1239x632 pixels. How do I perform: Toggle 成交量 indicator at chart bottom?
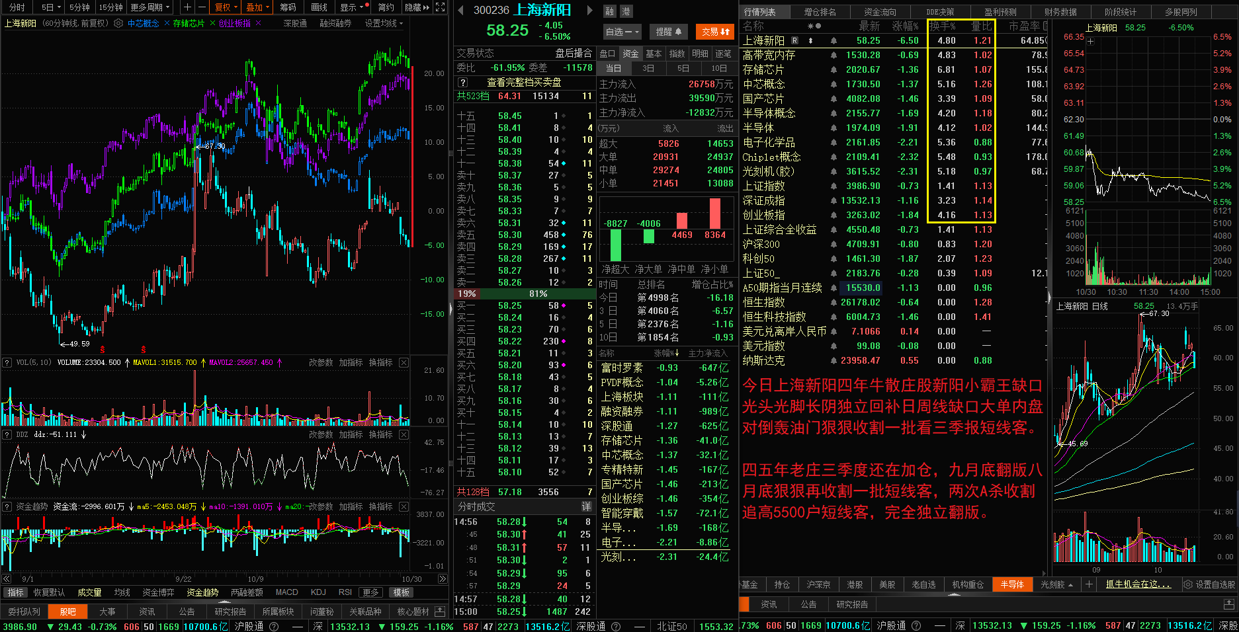[x=89, y=592]
